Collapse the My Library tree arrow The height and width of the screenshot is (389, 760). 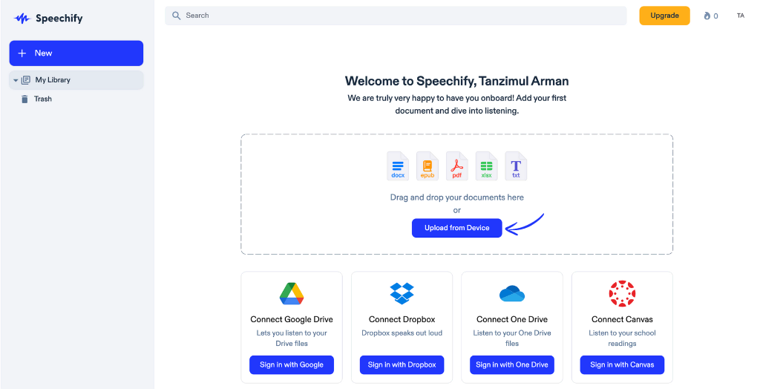click(16, 80)
